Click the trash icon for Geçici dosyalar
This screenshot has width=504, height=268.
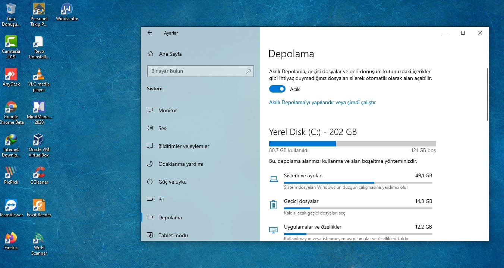pos(273,205)
